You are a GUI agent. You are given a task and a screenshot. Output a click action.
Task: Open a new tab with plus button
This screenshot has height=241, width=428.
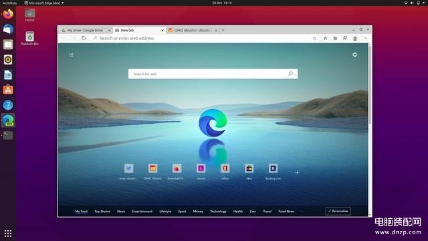click(223, 30)
